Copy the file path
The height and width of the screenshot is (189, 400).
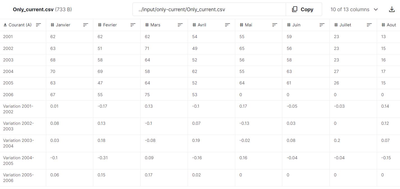[304, 9]
